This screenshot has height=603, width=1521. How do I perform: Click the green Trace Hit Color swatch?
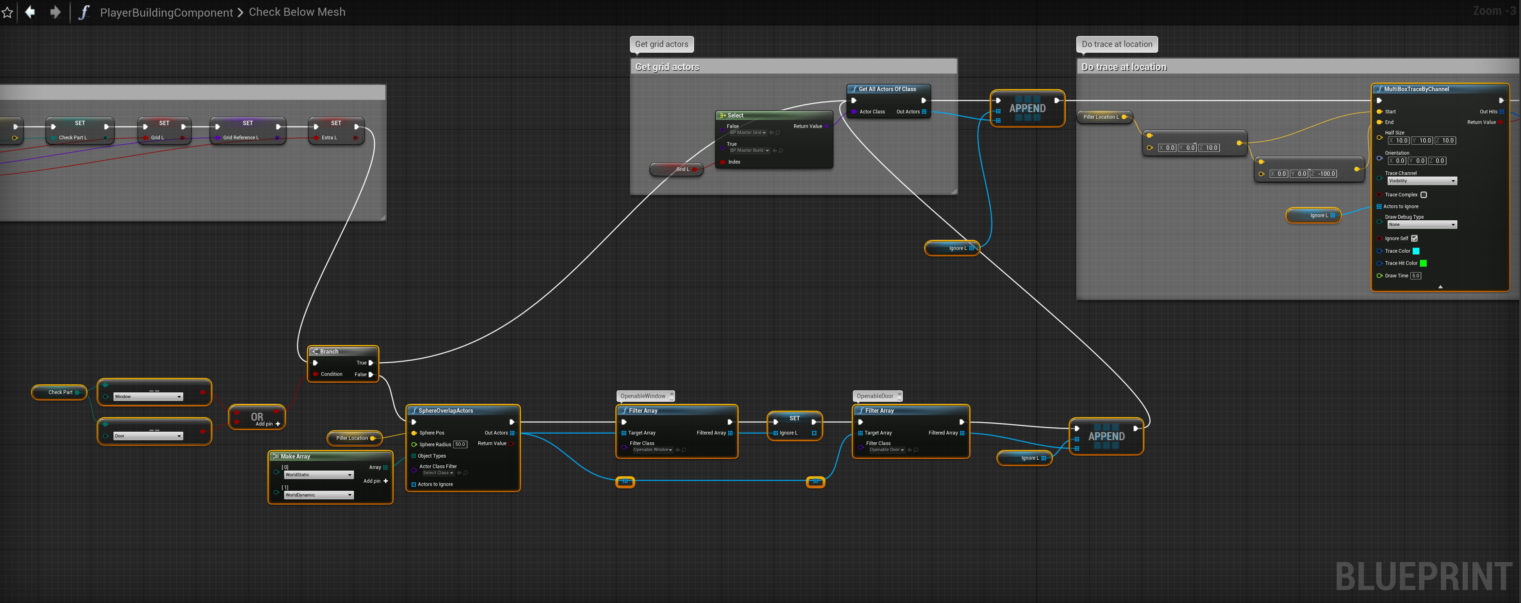1423,263
